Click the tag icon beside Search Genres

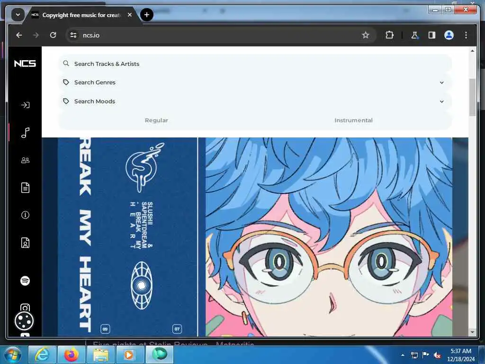tap(66, 82)
